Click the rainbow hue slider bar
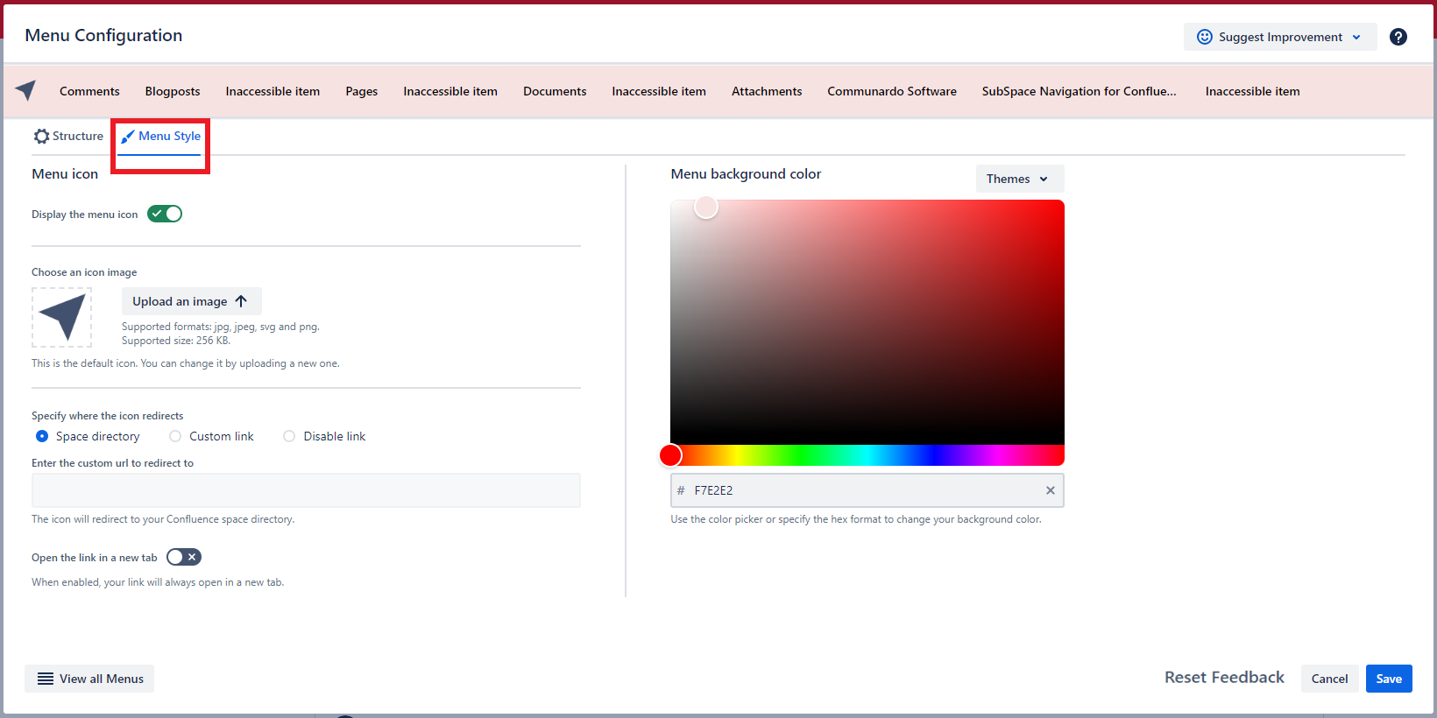Viewport: 1437px width, 718px height. point(867,455)
